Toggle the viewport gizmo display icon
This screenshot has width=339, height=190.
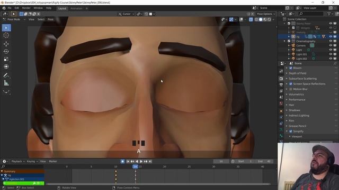[x=231, y=20]
